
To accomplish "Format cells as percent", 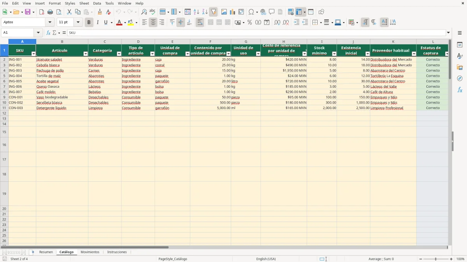I will tap(249, 23).
